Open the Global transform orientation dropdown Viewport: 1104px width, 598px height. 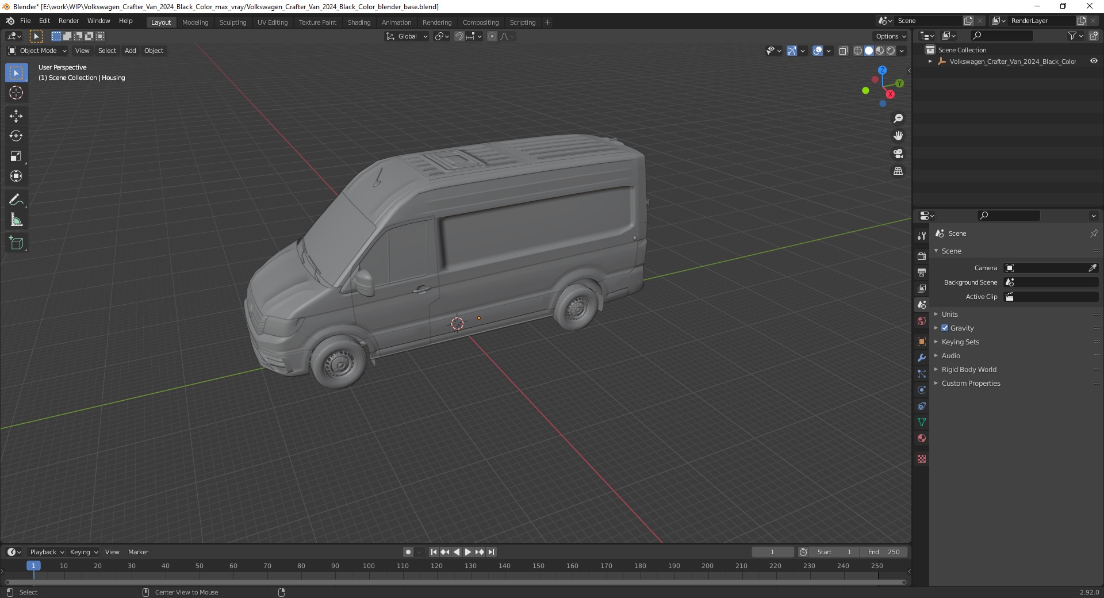[407, 36]
